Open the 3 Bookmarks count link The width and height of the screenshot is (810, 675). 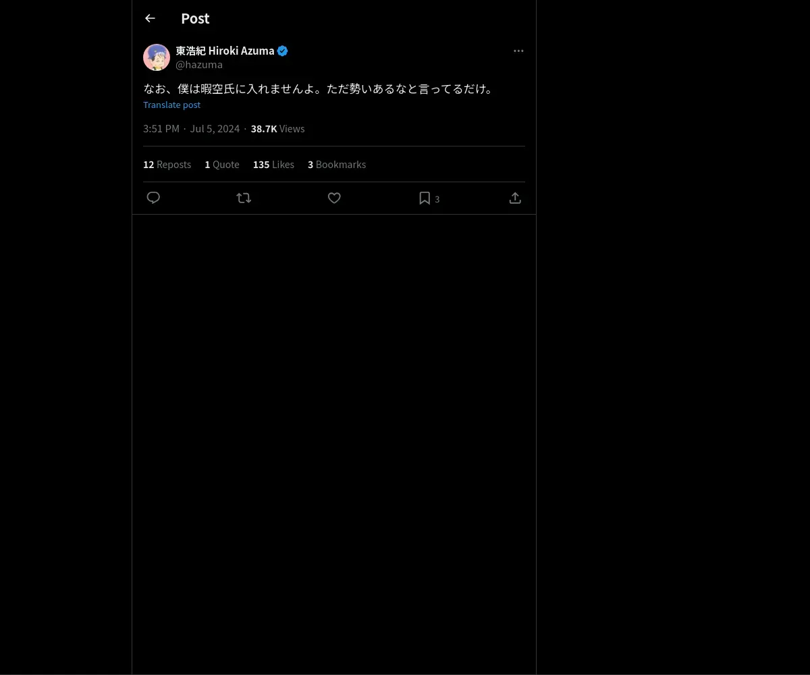337,165
